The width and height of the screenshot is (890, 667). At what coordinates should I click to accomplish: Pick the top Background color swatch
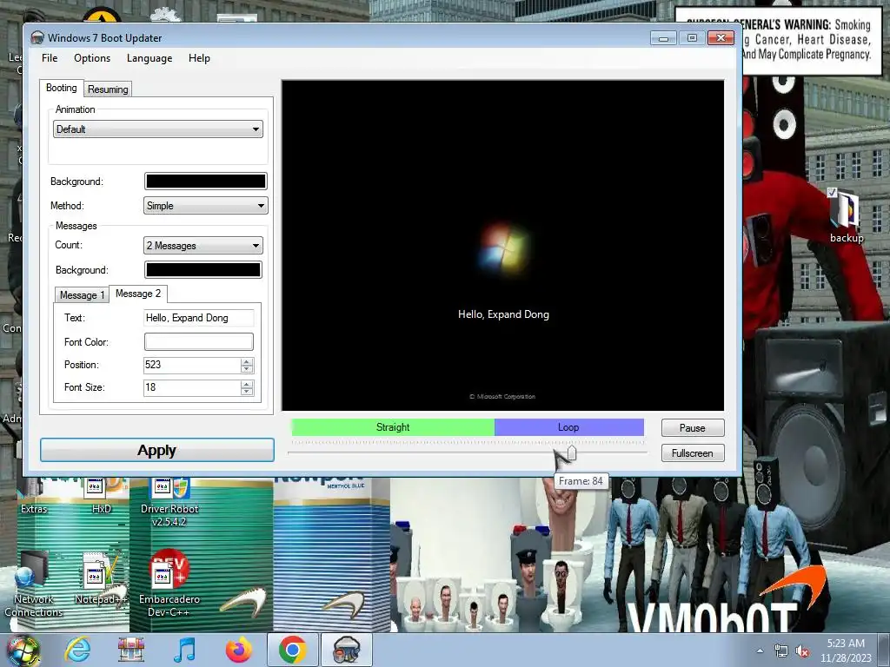(x=205, y=181)
